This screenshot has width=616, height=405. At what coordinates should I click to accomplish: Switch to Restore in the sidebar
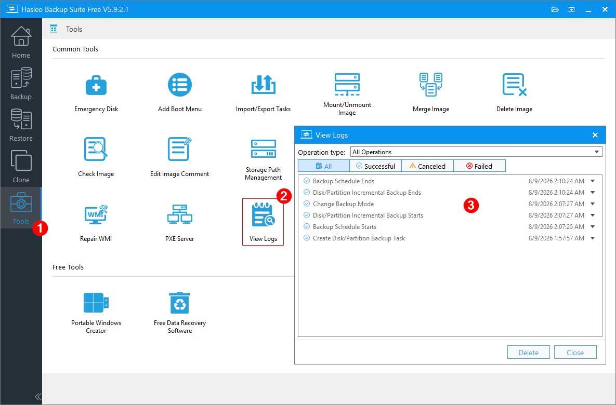[x=21, y=125]
